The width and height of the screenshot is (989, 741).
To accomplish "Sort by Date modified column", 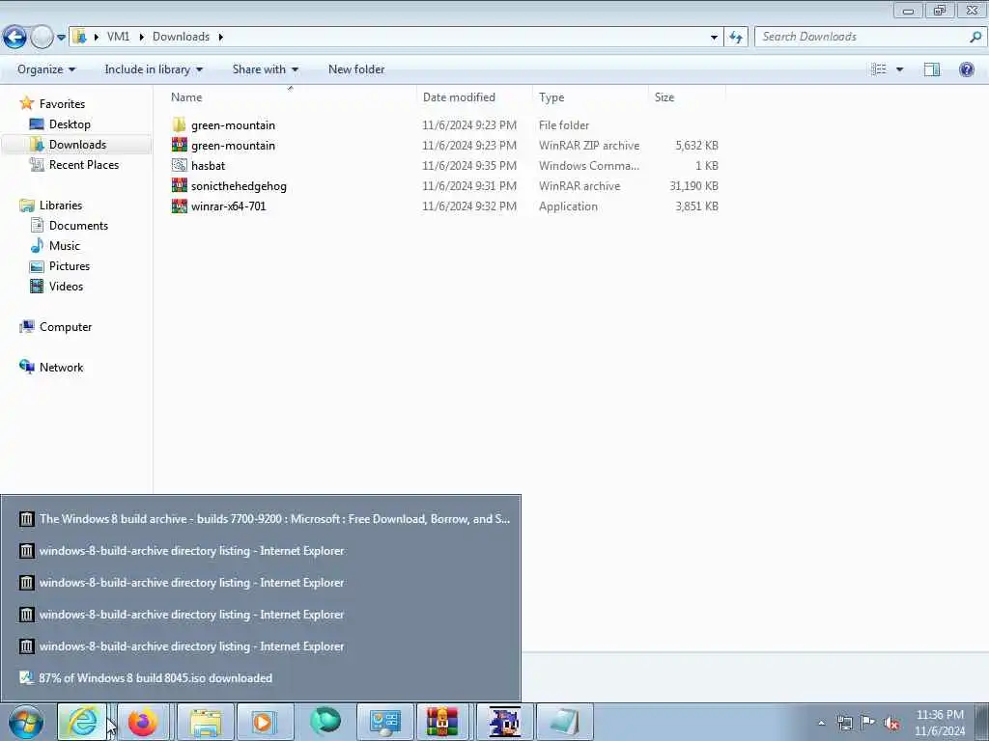I will (x=459, y=97).
